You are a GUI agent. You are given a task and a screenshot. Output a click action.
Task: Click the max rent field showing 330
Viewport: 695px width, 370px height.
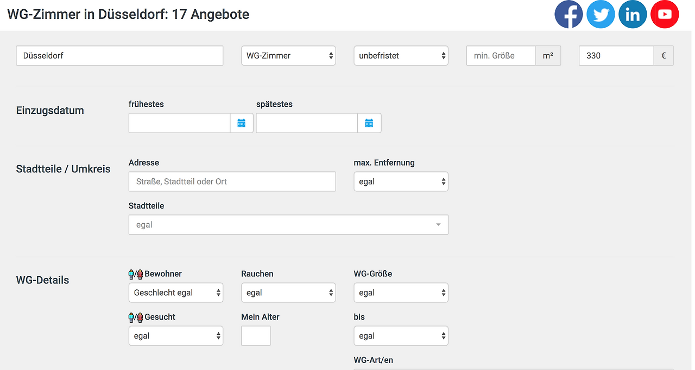point(616,56)
